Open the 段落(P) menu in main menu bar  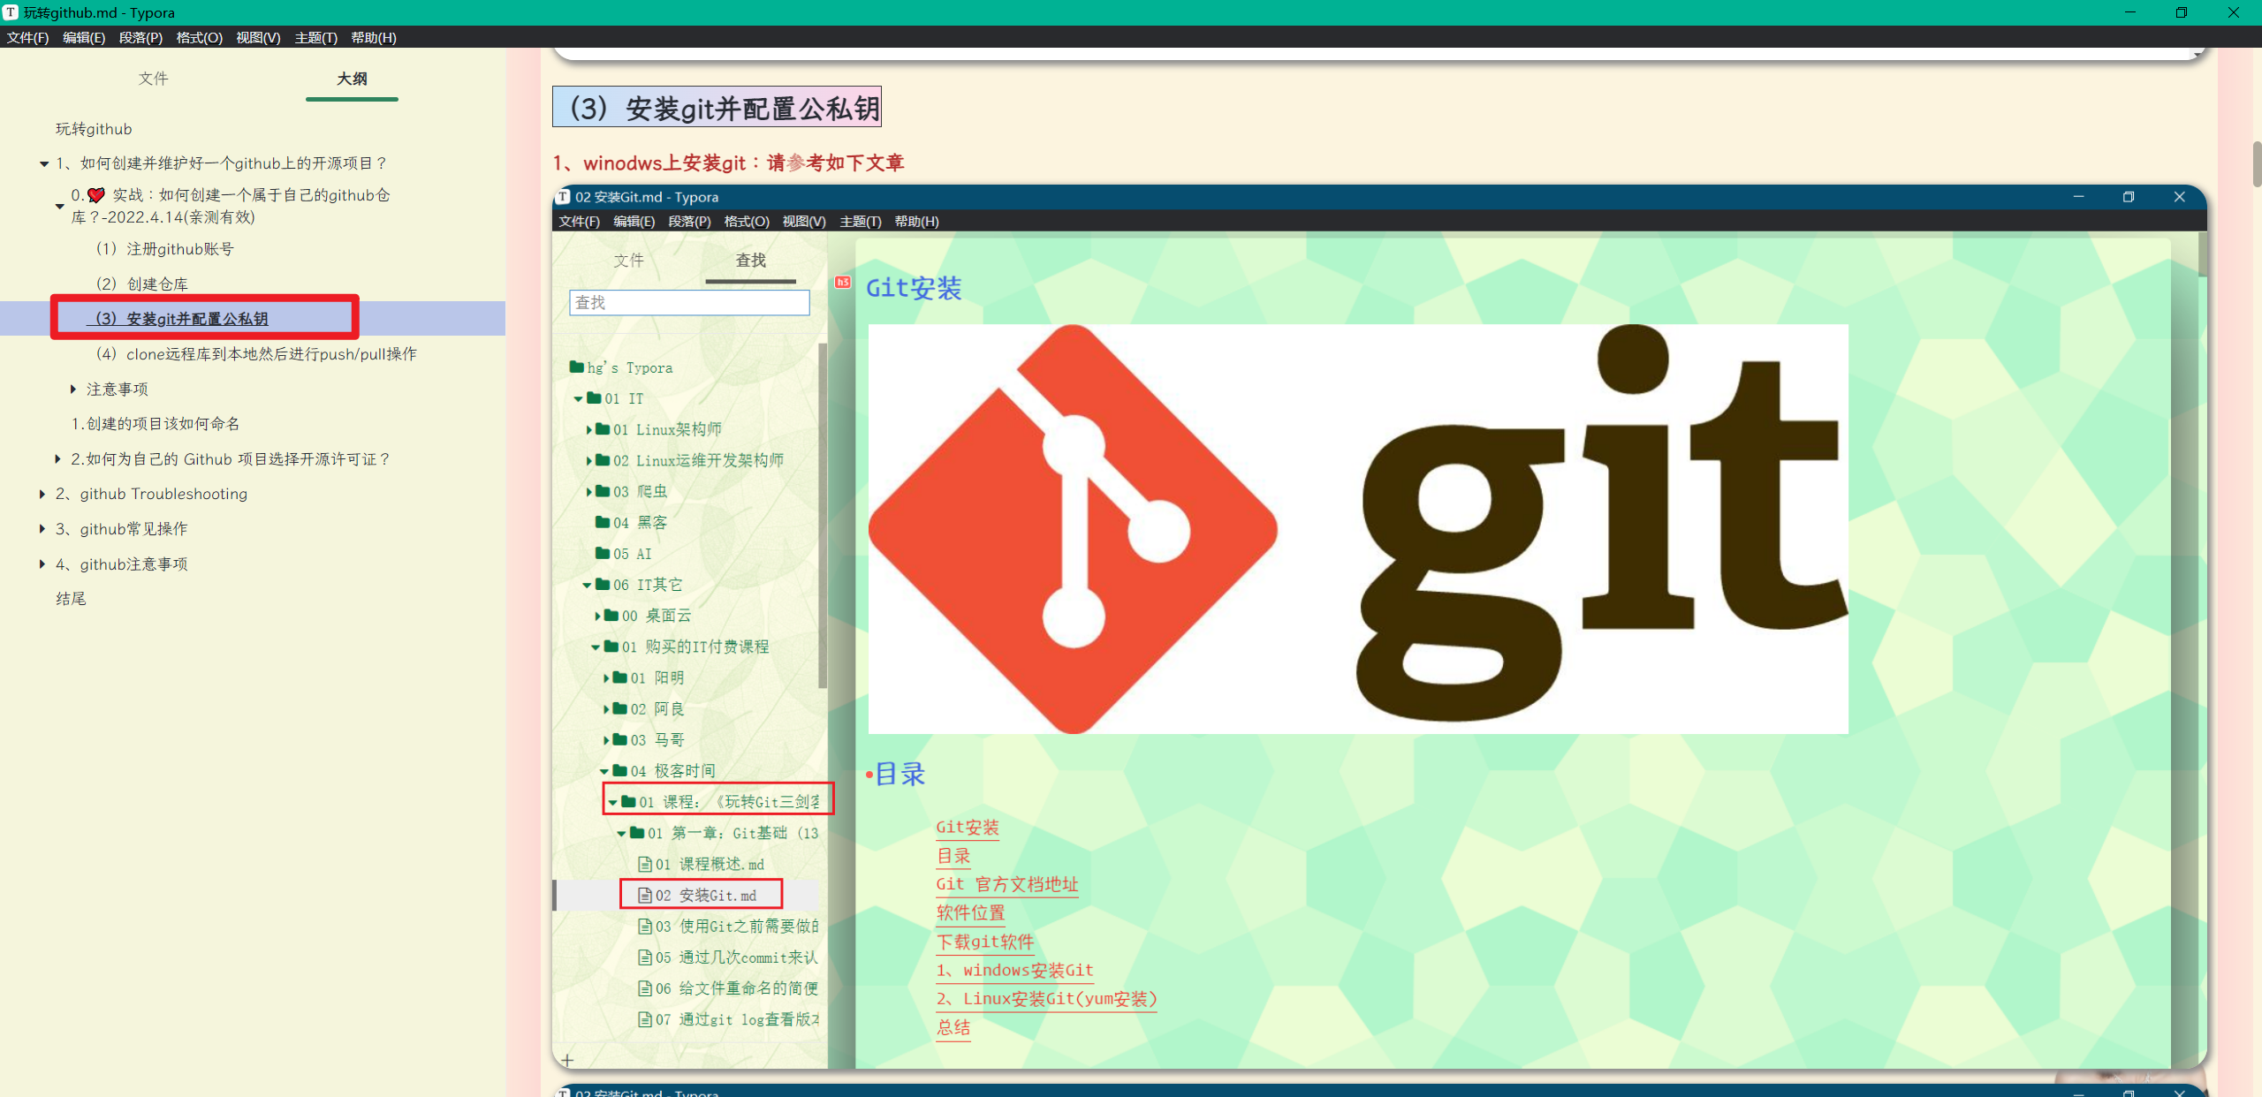140,37
